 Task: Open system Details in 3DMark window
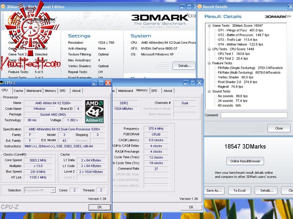tap(184, 66)
